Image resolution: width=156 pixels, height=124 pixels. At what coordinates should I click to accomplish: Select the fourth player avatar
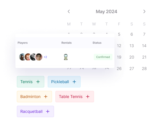(x=39, y=57)
